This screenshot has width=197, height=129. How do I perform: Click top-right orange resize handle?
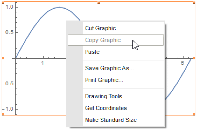tap(194, 2)
